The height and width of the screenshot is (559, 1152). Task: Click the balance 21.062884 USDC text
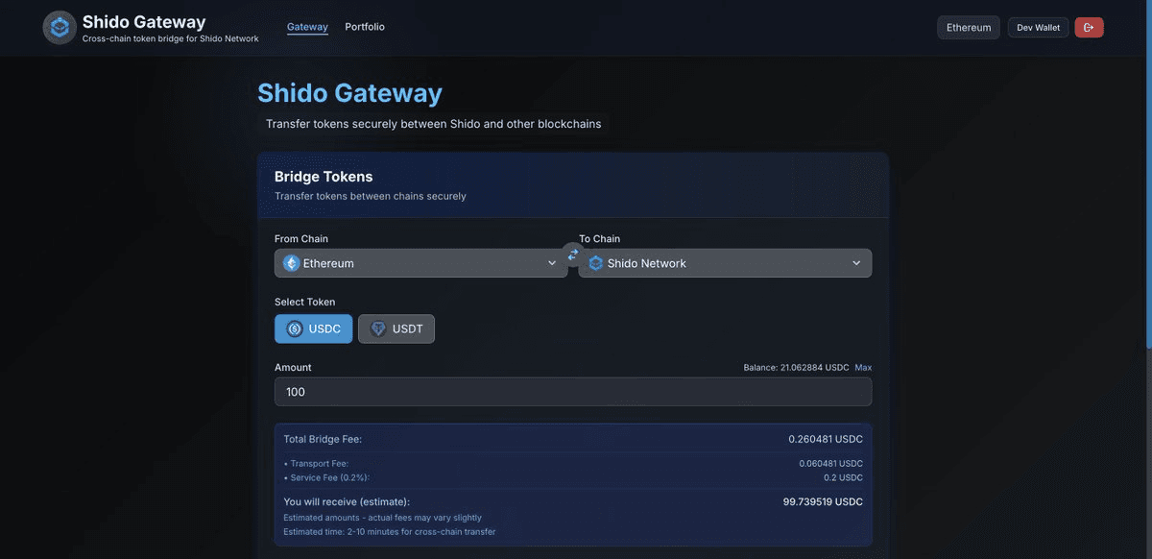pyautogui.click(x=796, y=368)
